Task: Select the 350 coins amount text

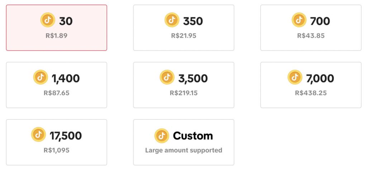Action: click(193, 21)
